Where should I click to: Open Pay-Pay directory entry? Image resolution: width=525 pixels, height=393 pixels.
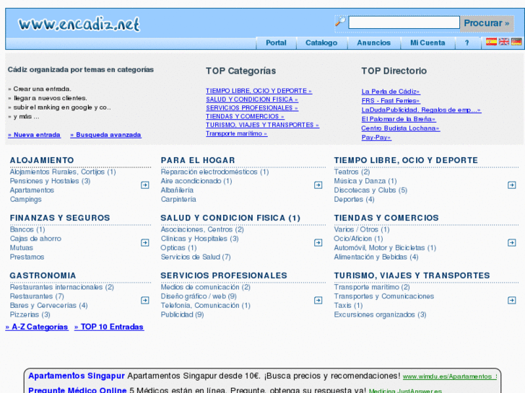point(376,137)
